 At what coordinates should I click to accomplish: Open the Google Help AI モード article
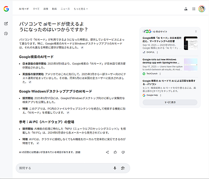[x=169, y=82]
